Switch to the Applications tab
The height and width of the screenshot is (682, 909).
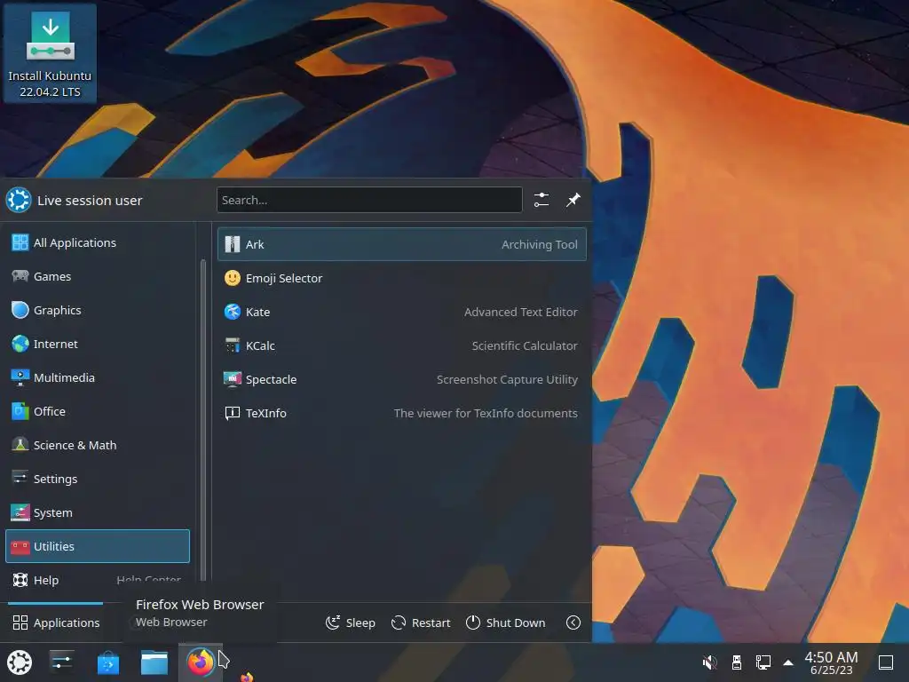coord(56,623)
